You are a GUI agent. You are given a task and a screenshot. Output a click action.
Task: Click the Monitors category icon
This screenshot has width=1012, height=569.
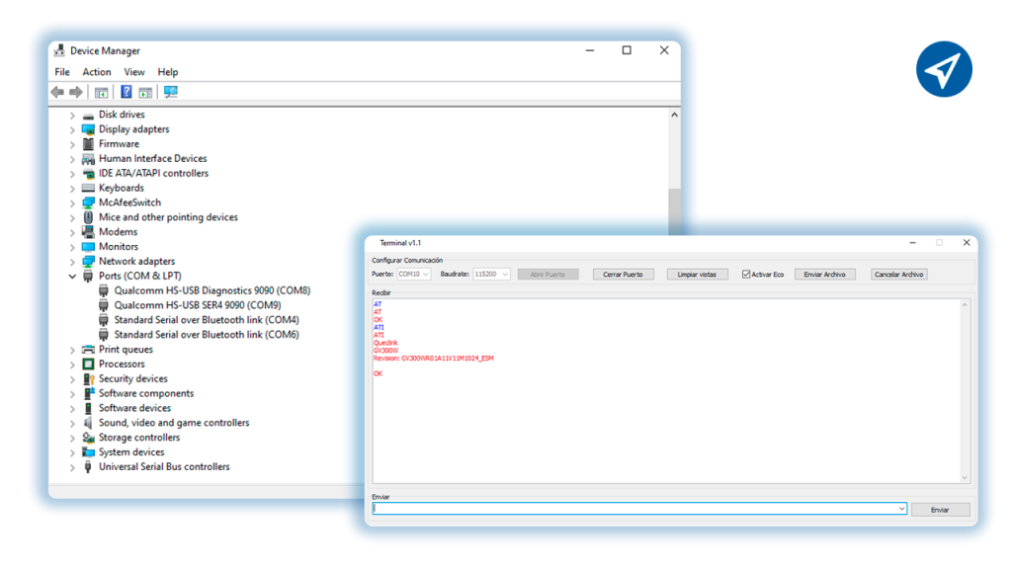pos(88,246)
